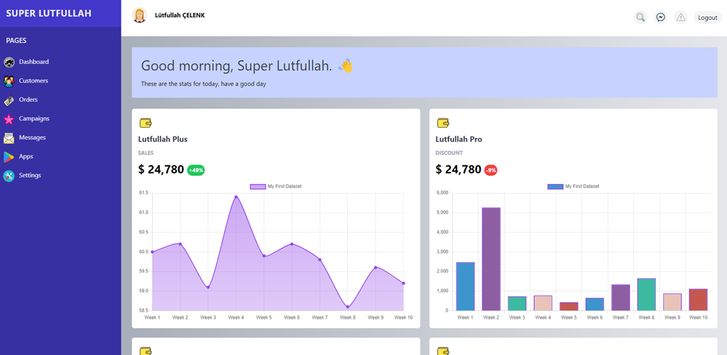
Task: Open the Settings tools icon
Action: pos(9,176)
